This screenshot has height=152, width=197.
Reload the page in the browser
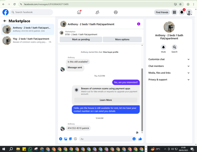pyautogui.click(x=15, y=4)
